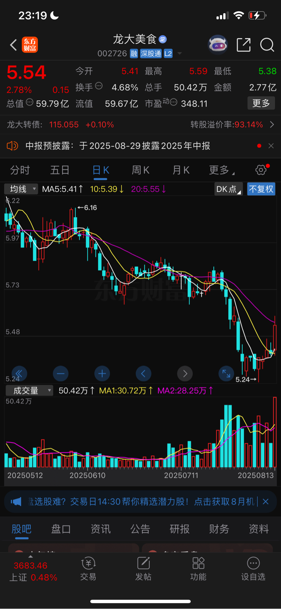This screenshot has height=609, width=281.
Task: Expand stock switcher arrow beside L2
Action: tap(179, 54)
